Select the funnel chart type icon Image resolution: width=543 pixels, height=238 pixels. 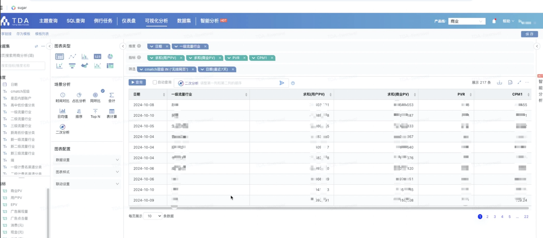72,66
